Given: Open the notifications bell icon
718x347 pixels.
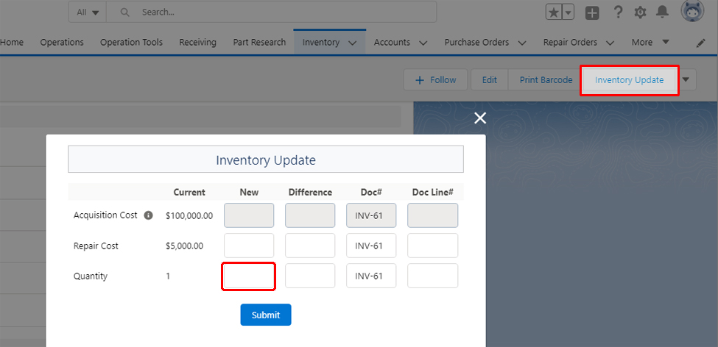Looking at the screenshot, I should click(x=663, y=12).
